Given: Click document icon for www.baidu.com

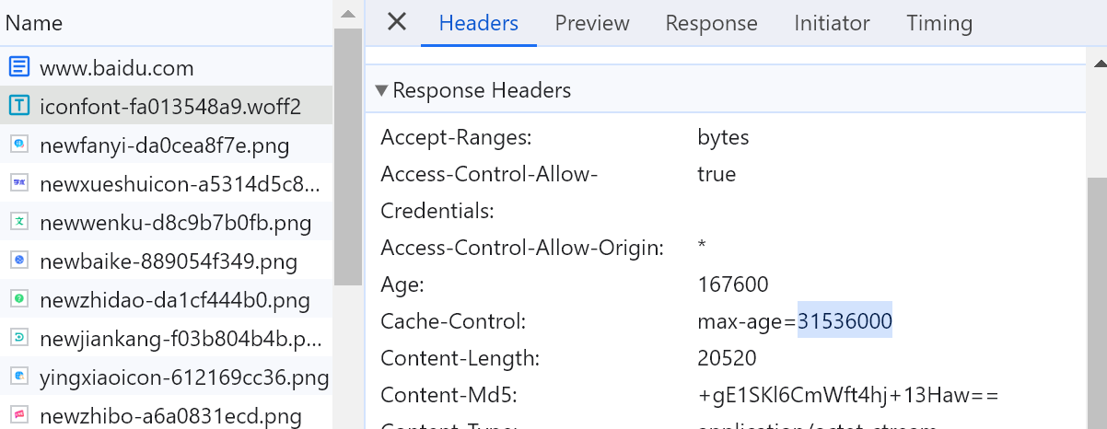Looking at the screenshot, I should 18,67.
